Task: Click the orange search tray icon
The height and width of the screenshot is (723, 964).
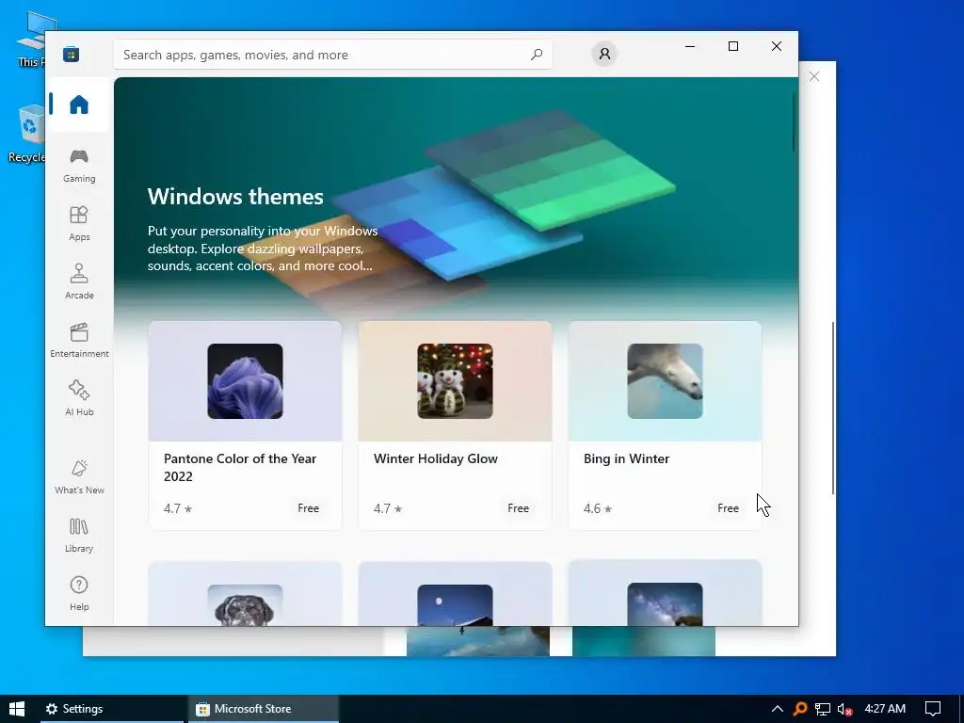Action: (x=800, y=709)
